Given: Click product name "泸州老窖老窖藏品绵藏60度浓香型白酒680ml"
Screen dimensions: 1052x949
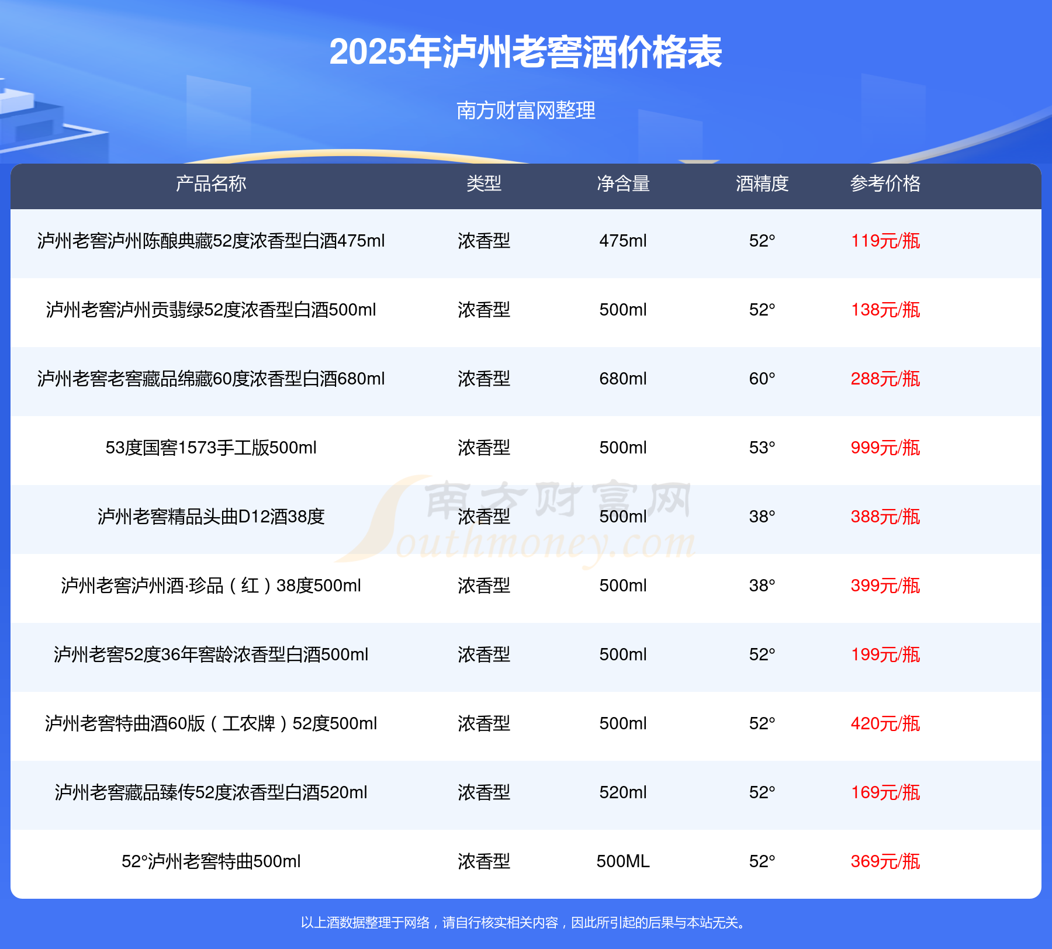Looking at the screenshot, I should 211,379.
